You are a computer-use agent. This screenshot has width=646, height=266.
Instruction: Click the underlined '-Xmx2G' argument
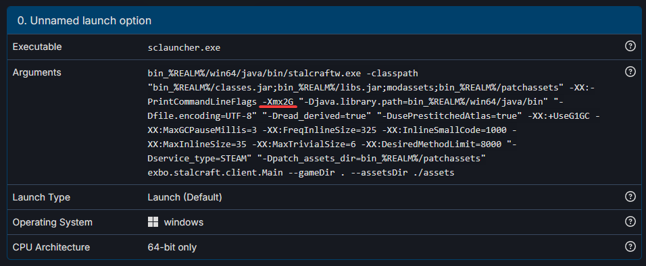click(278, 102)
